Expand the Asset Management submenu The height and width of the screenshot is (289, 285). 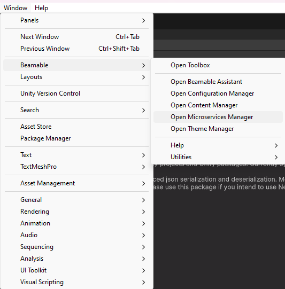76,183
